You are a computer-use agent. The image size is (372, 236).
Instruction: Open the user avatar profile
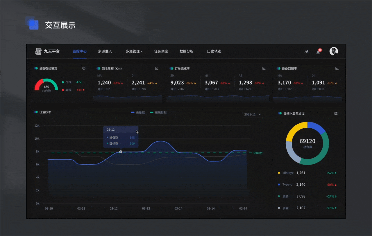(x=334, y=51)
